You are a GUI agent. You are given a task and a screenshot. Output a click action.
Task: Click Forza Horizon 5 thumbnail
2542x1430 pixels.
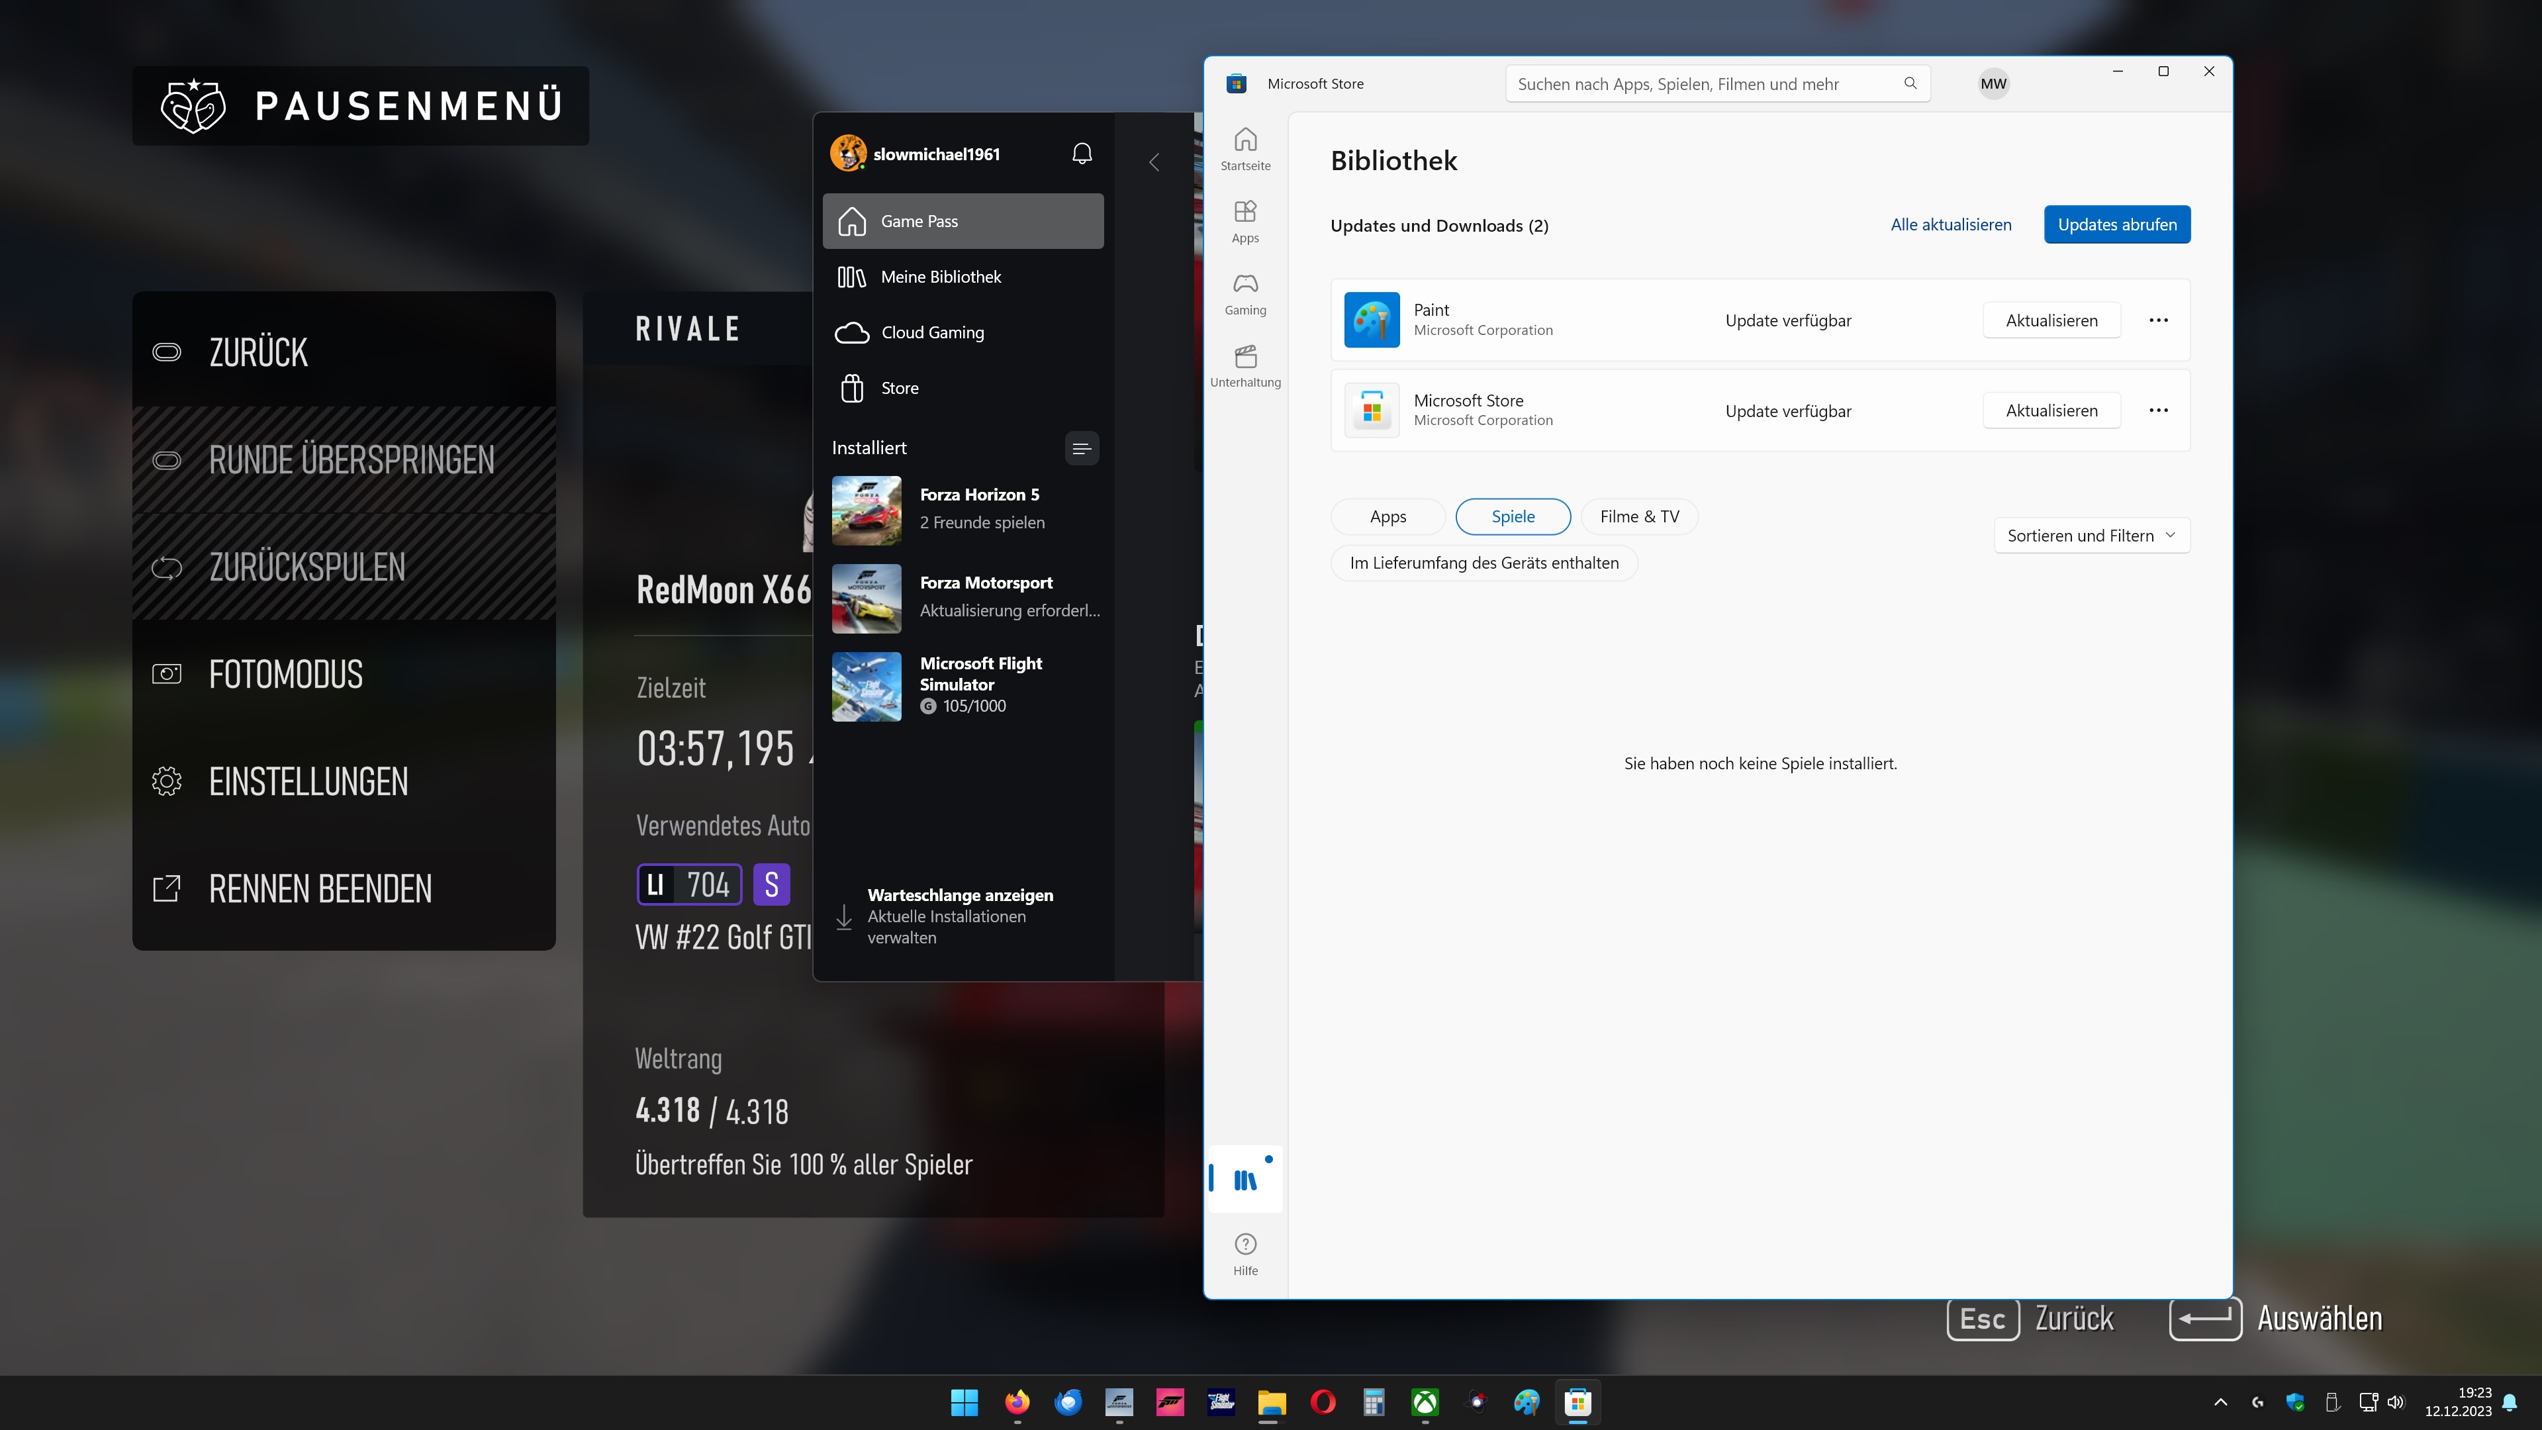867,511
